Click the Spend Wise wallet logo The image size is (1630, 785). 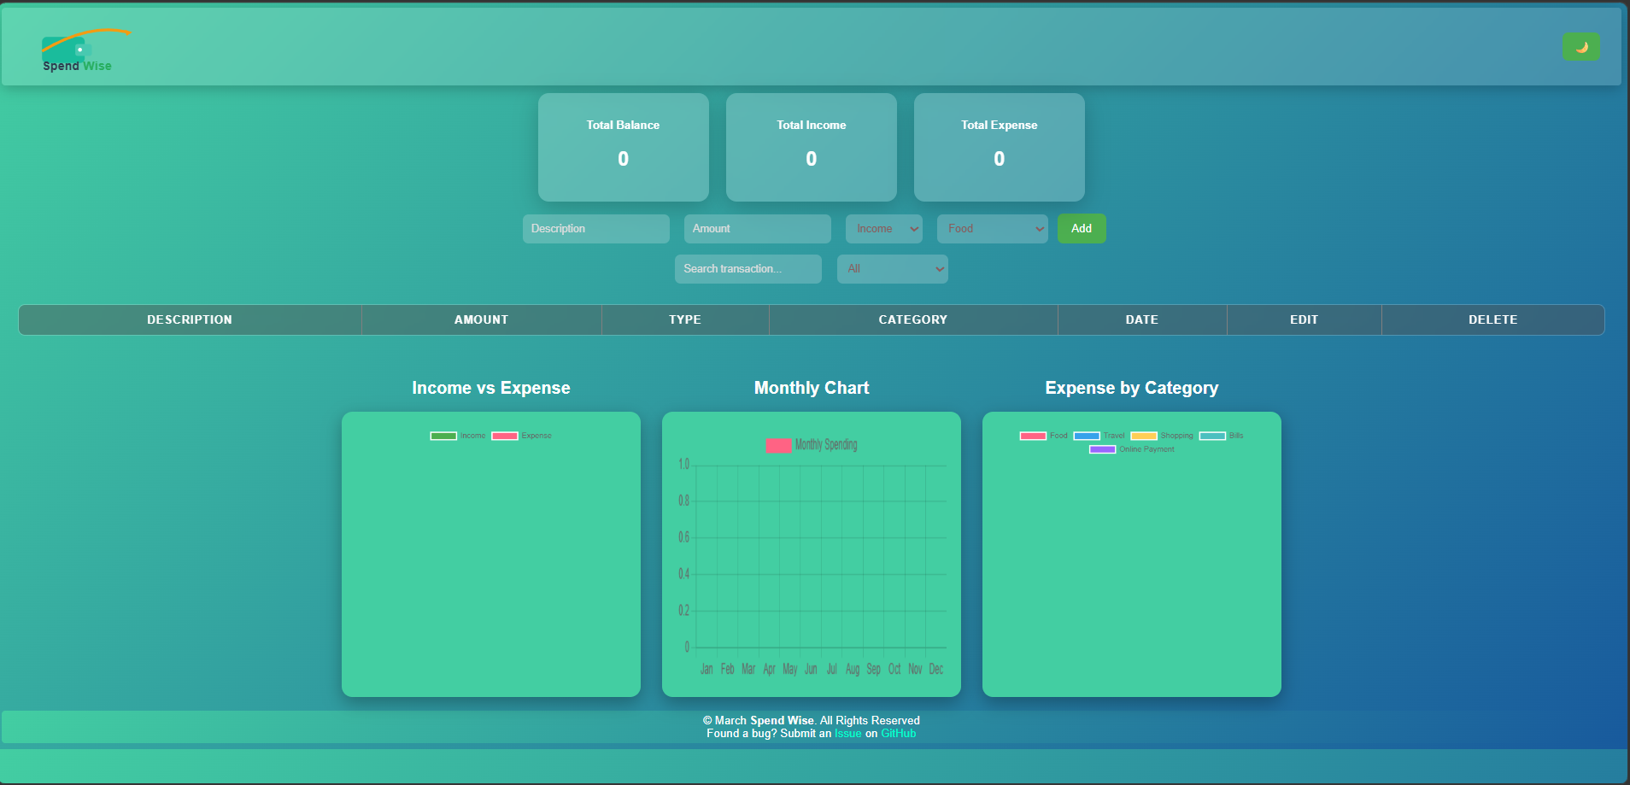78,51
